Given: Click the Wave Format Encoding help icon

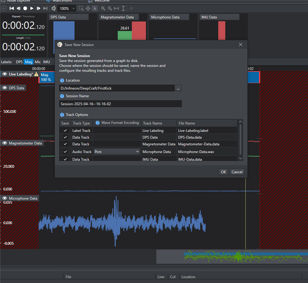Looking at the screenshot, I should tap(98, 123).
